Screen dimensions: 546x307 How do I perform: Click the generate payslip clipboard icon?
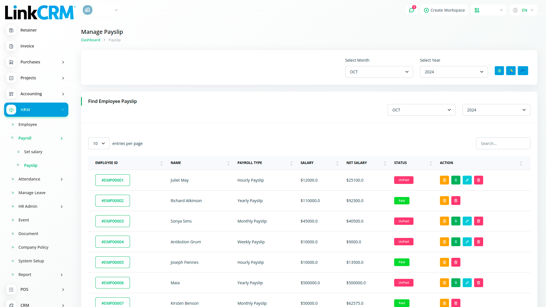point(499,71)
